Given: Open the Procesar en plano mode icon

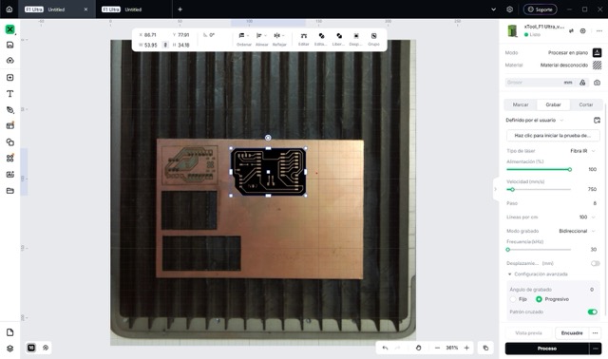Looking at the screenshot, I should point(598,53).
